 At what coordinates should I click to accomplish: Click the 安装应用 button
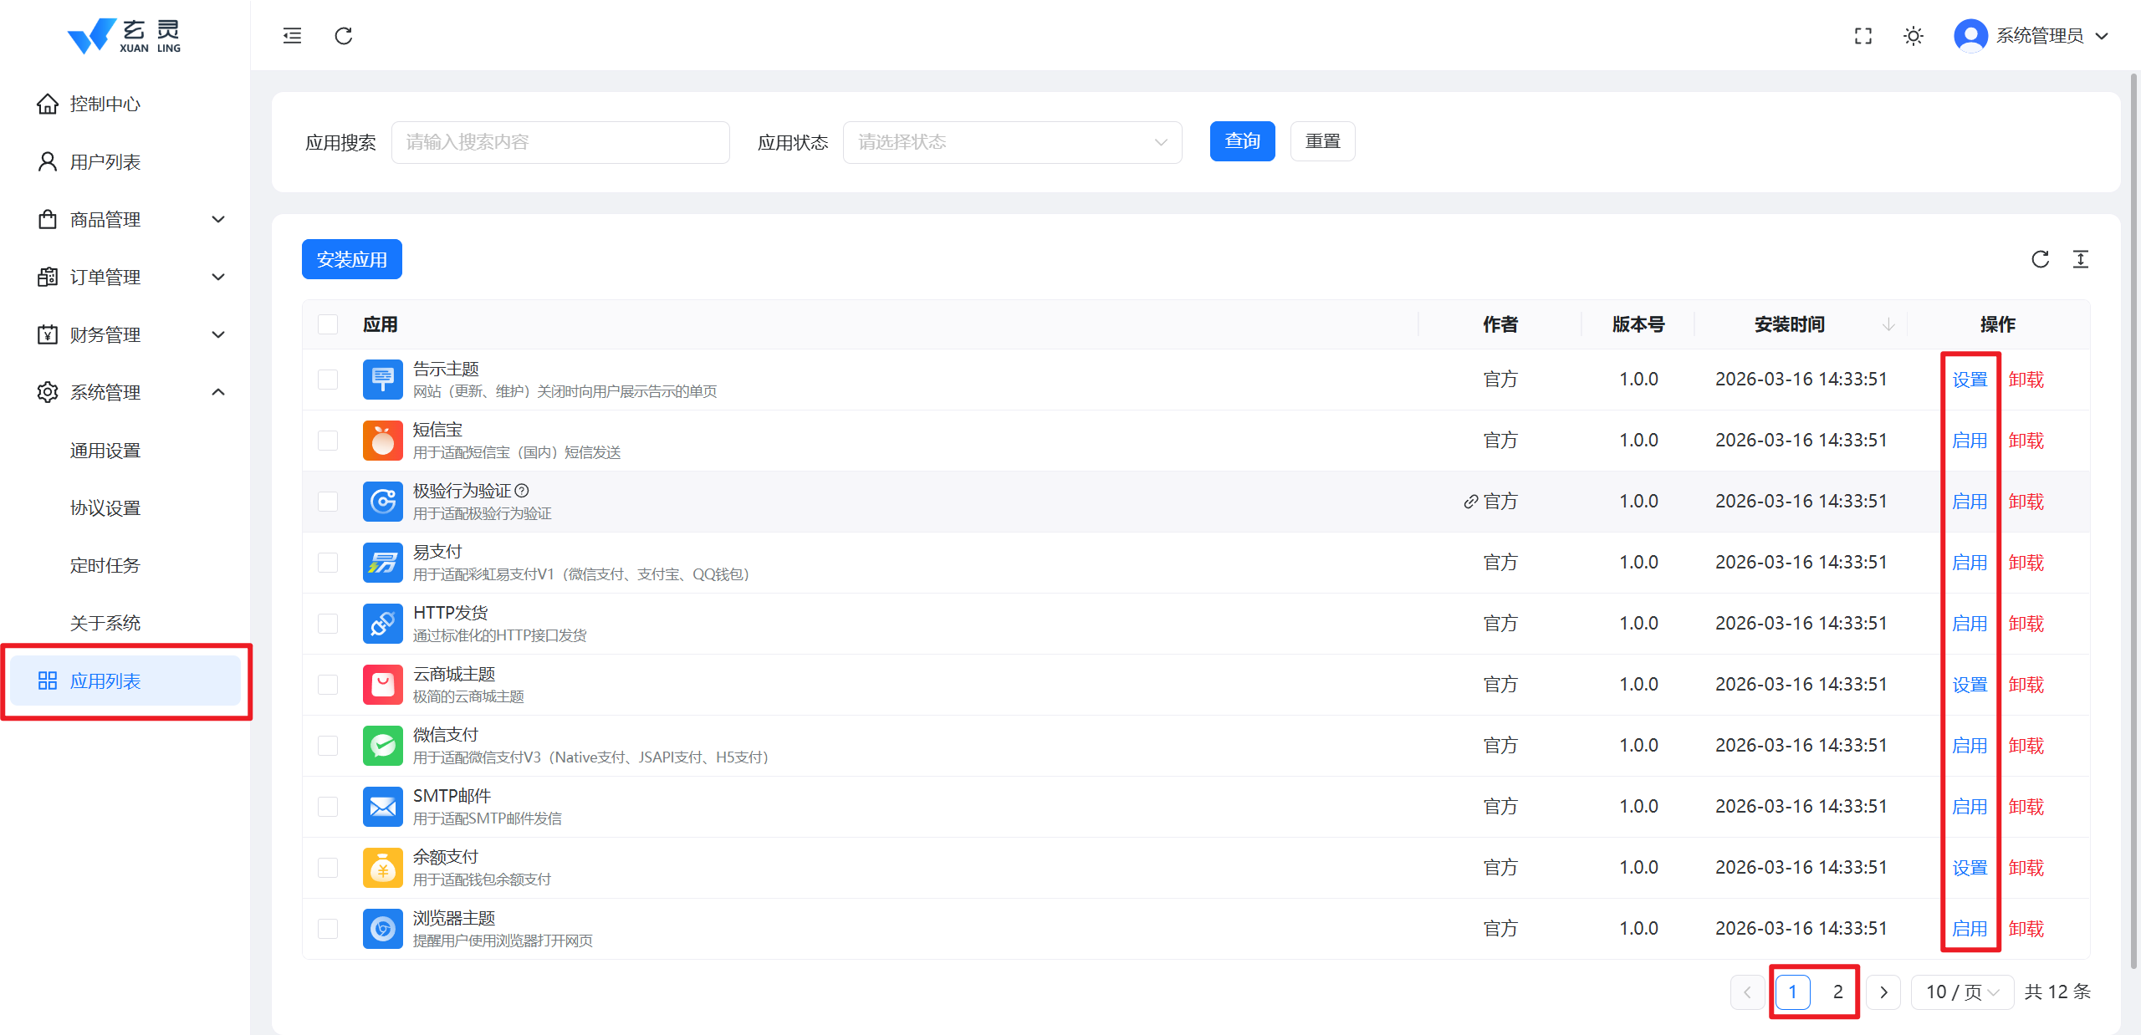[x=351, y=259]
